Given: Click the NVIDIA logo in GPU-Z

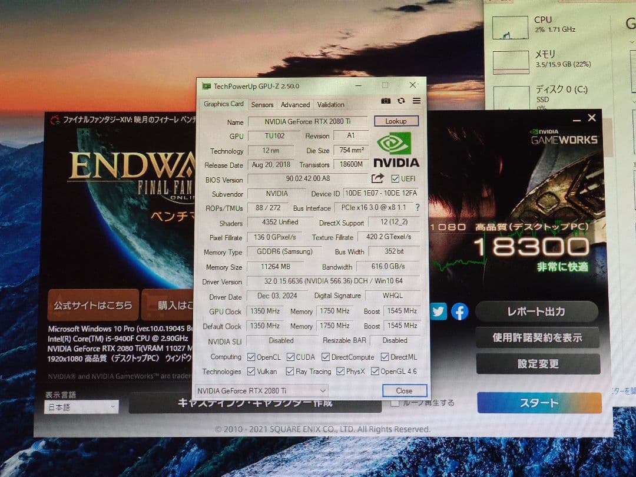Looking at the screenshot, I should (396, 150).
